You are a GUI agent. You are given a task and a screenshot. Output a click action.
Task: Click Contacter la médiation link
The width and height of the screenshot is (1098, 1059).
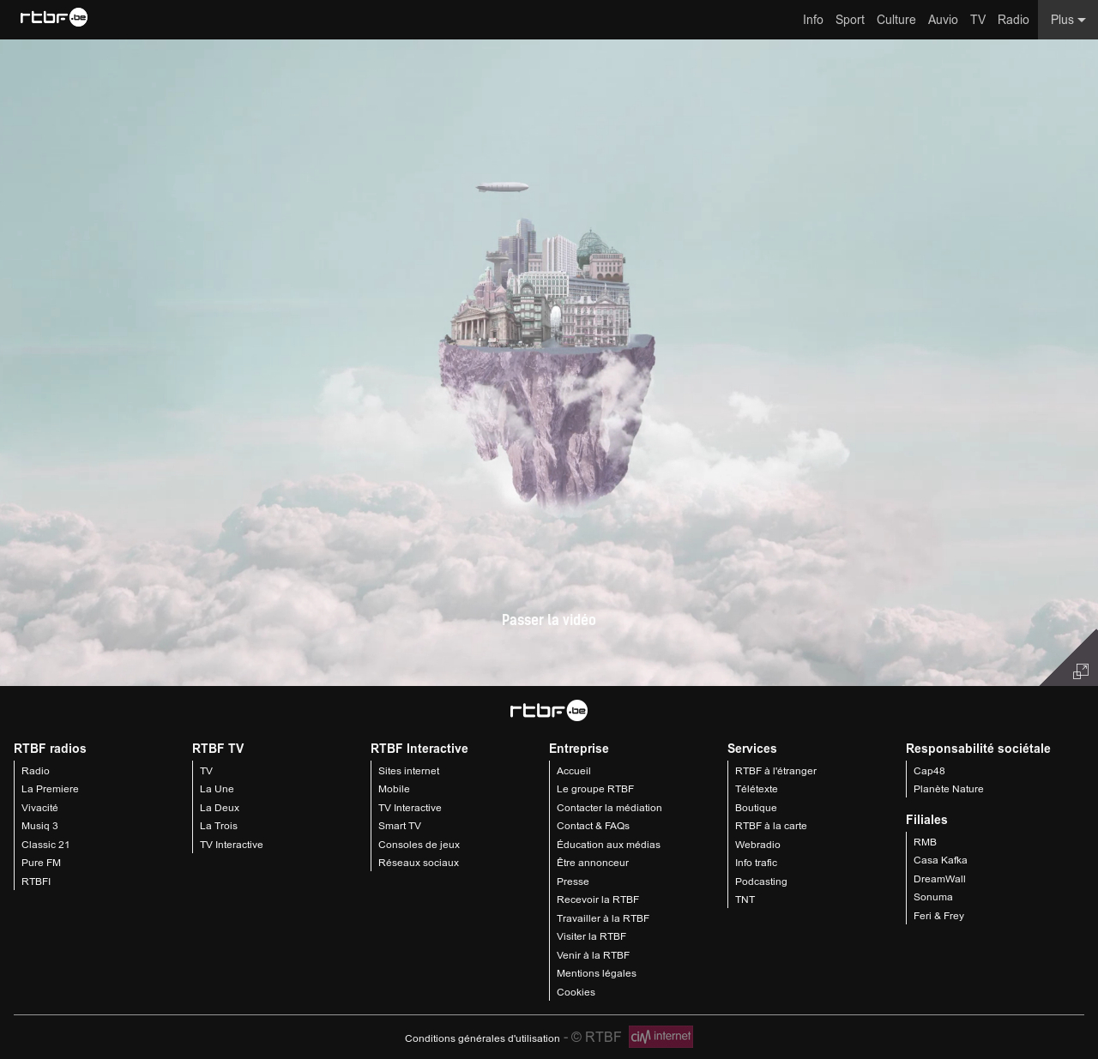[x=609, y=808]
